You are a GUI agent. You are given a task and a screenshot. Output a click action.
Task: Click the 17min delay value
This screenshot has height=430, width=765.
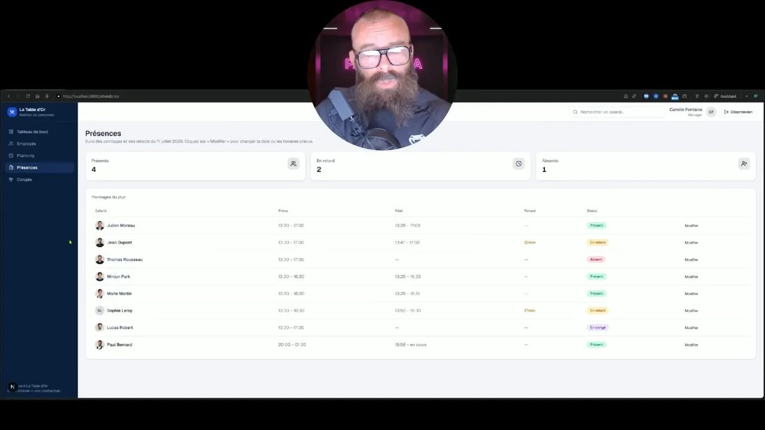pos(530,311)
